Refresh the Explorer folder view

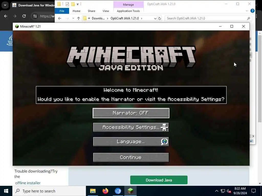160,18
